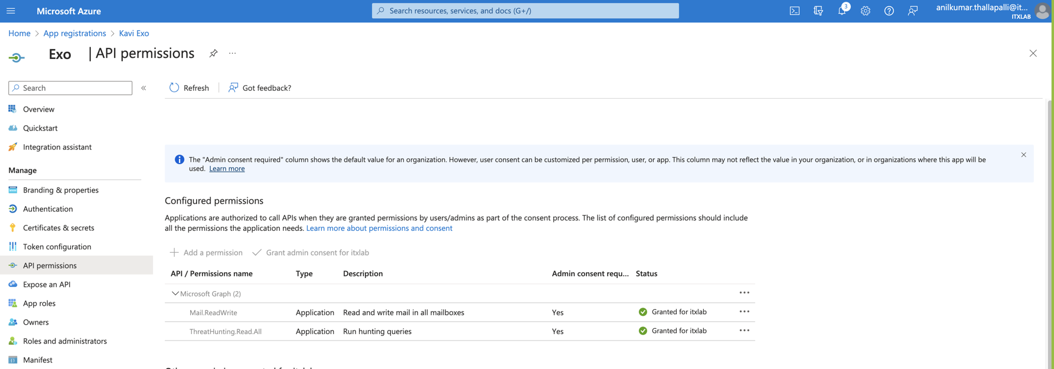Click 'Granted for itxlab' in Mail.ReadWrite row
Image resolution: width=1054 pixels, height=369 pixels.
tap(679, 312)
